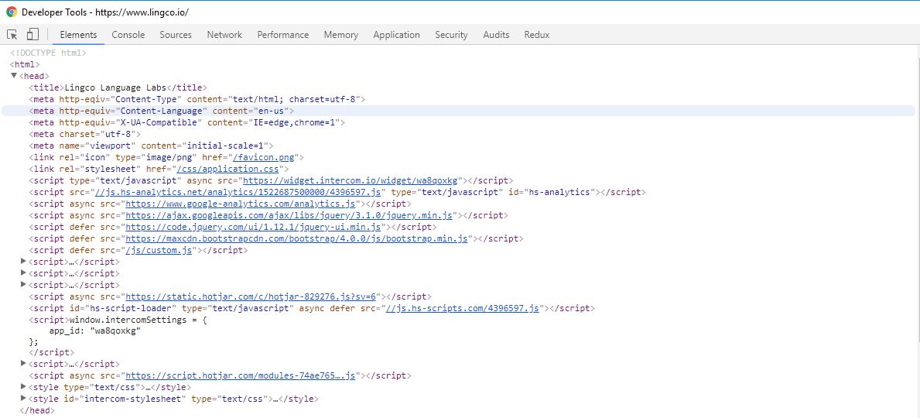
Task: Switch to the Audits tab
Action: pos(496,35)
